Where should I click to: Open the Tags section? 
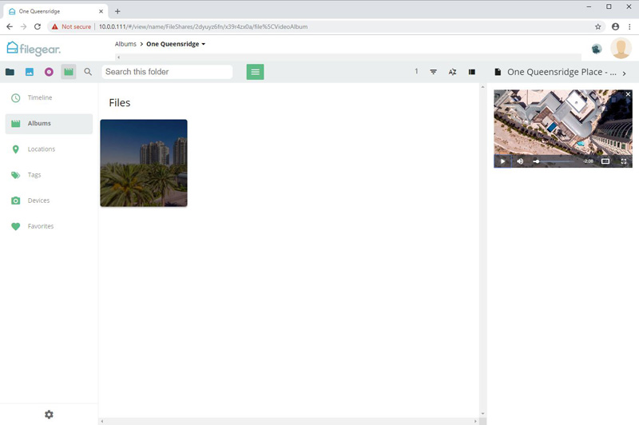pos(49,175)
